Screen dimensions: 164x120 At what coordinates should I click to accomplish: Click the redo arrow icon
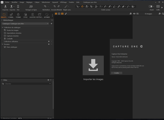[x=59, y=6]
